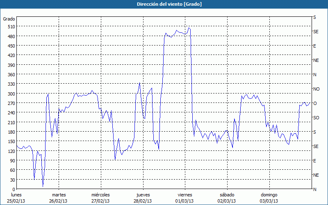Select the lunes day label

coord(16,195)
